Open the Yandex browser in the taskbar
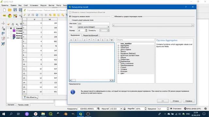This screenshot has height=117, width=209. coord(36,114)
